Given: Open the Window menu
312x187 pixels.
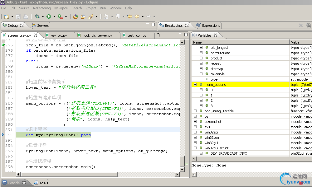Looking at the screenshot, I should (x=115, y=8).
